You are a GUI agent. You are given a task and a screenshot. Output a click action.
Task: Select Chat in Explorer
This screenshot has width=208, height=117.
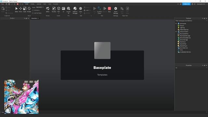tap(181, 50)
